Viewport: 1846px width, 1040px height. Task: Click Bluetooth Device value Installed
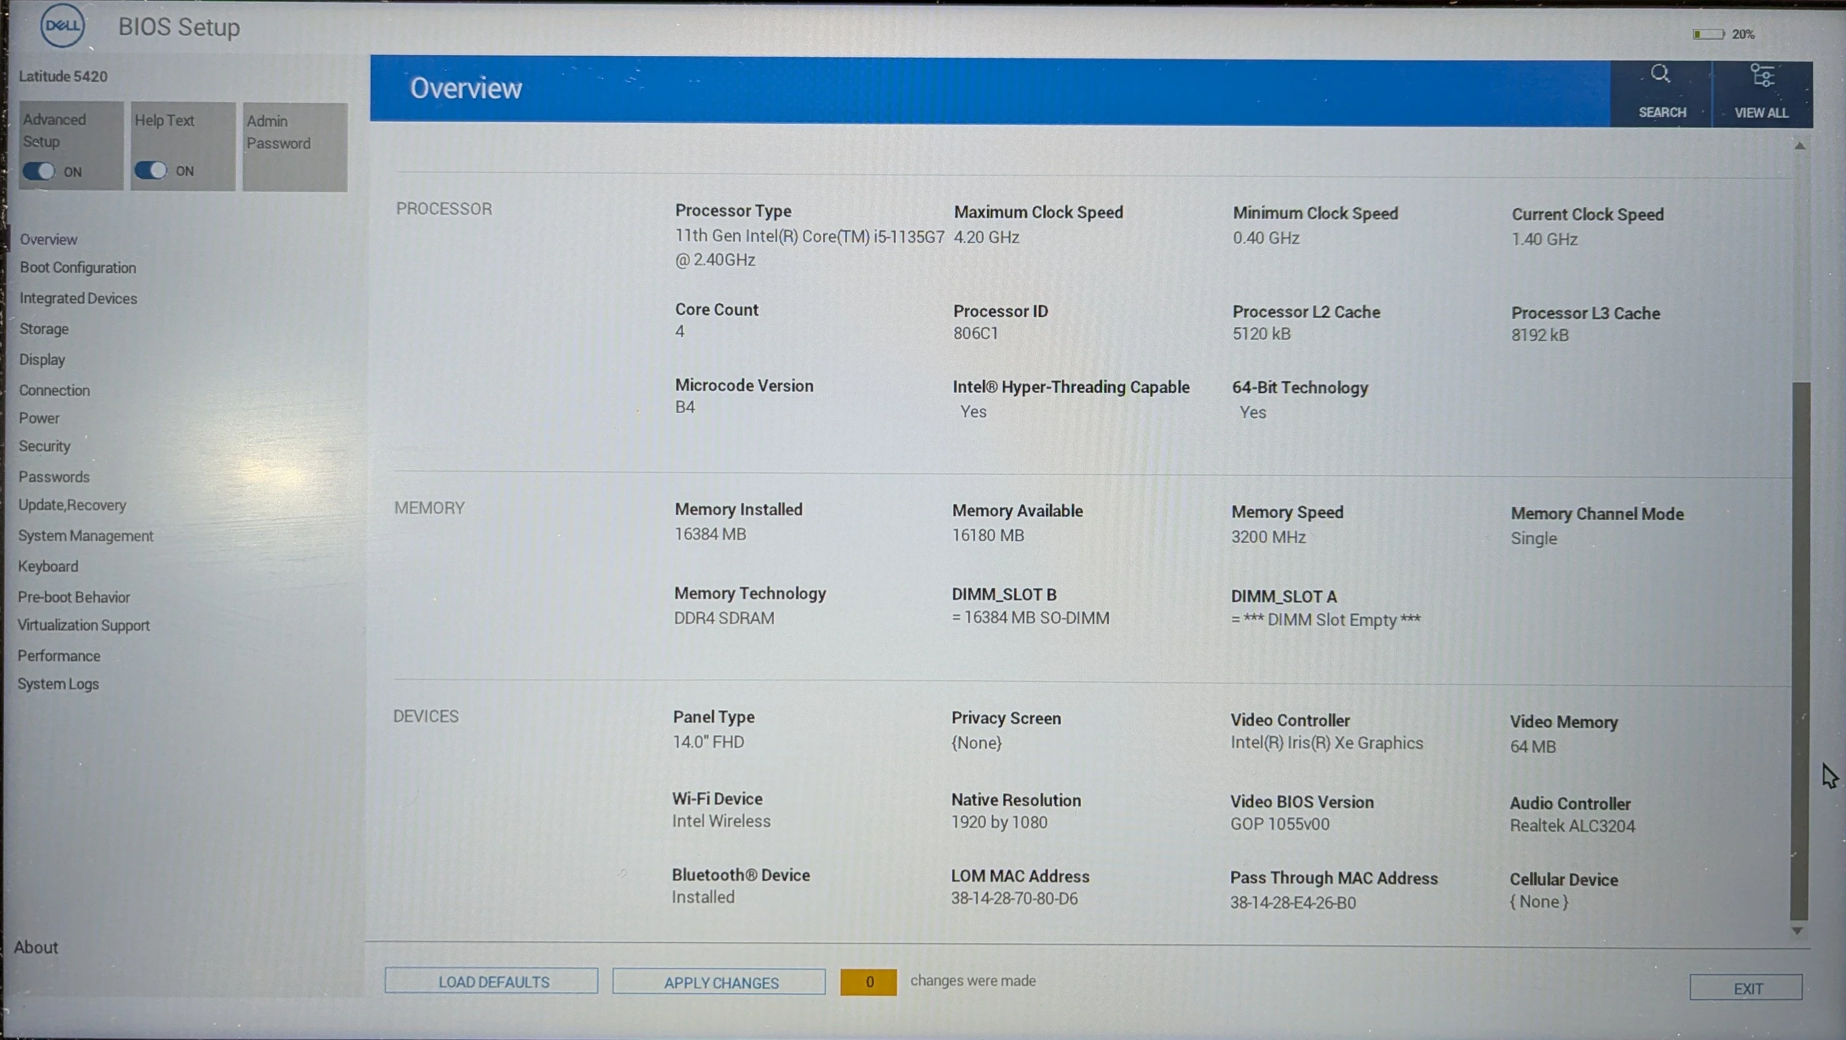pos(703,897)
